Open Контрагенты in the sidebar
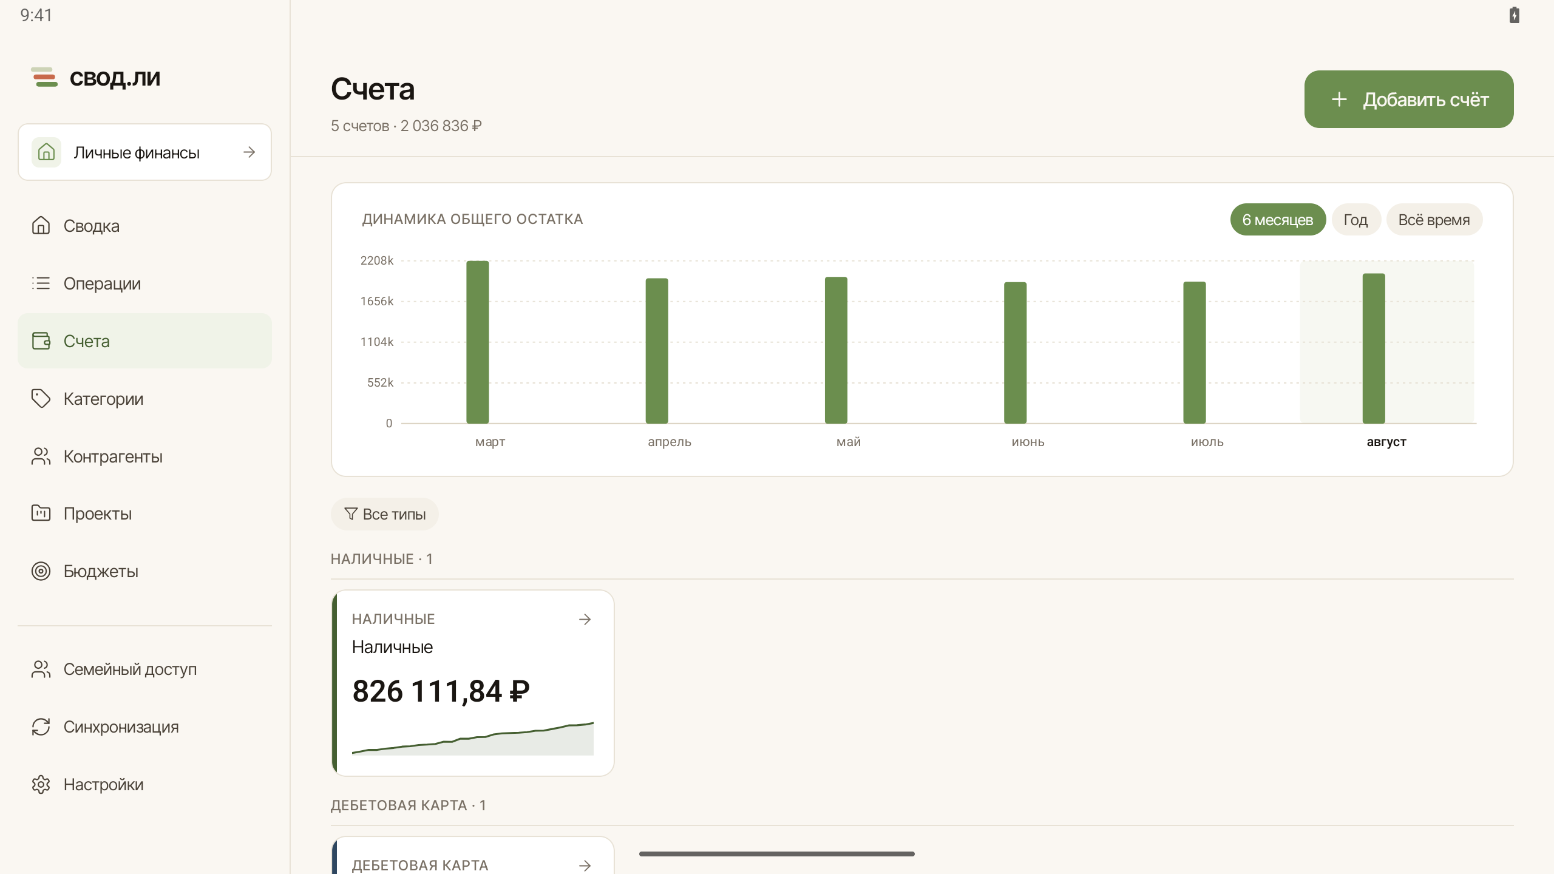Screen dimensions: 1554x874 (x=144, y=456)
